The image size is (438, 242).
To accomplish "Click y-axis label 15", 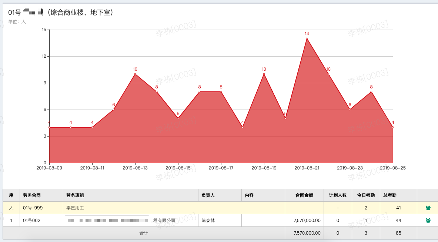I will (x=44, y=30).
